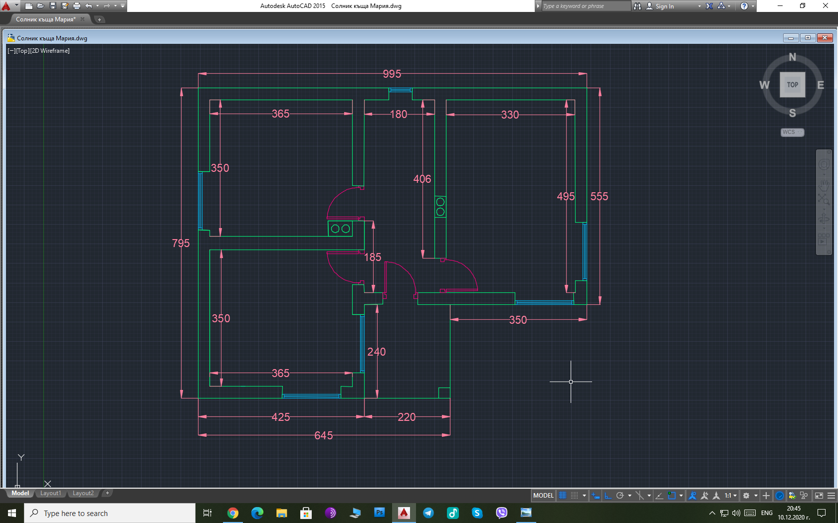Toggle Ortho mode in status bar
The height and width of the screenshot is (523, 838).
[608, 496]
